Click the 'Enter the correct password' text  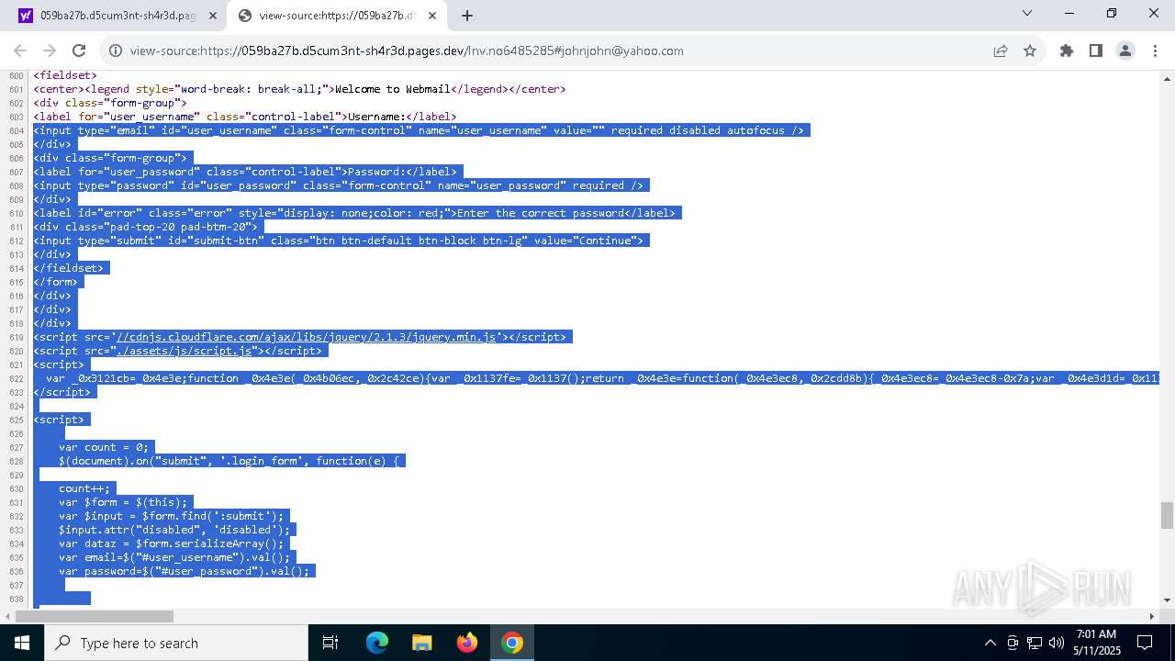pos(540,213)
